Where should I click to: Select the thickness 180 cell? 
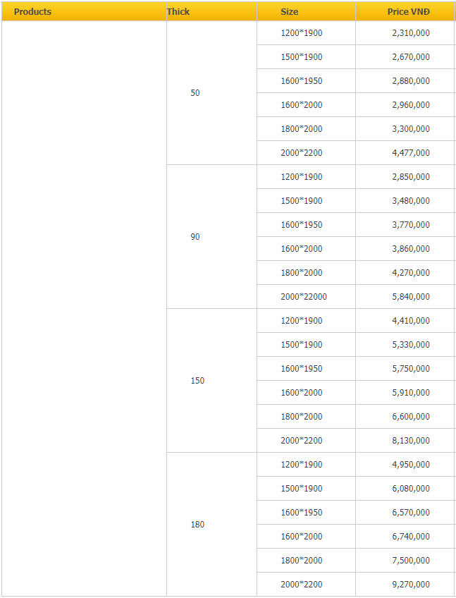pos(197,525)
